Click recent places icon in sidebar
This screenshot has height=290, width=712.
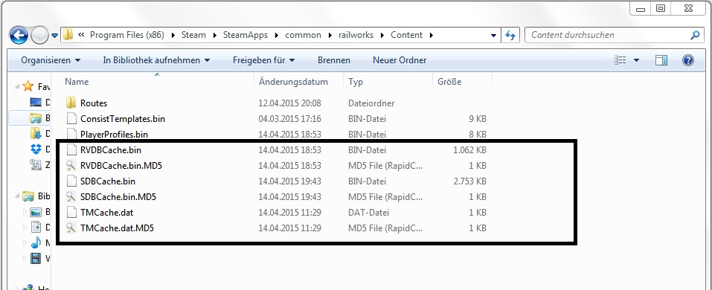point(36,165)
